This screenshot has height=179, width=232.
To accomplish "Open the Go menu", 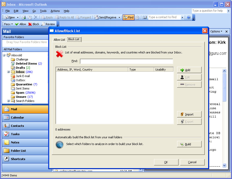I will (x=34, y=11).
